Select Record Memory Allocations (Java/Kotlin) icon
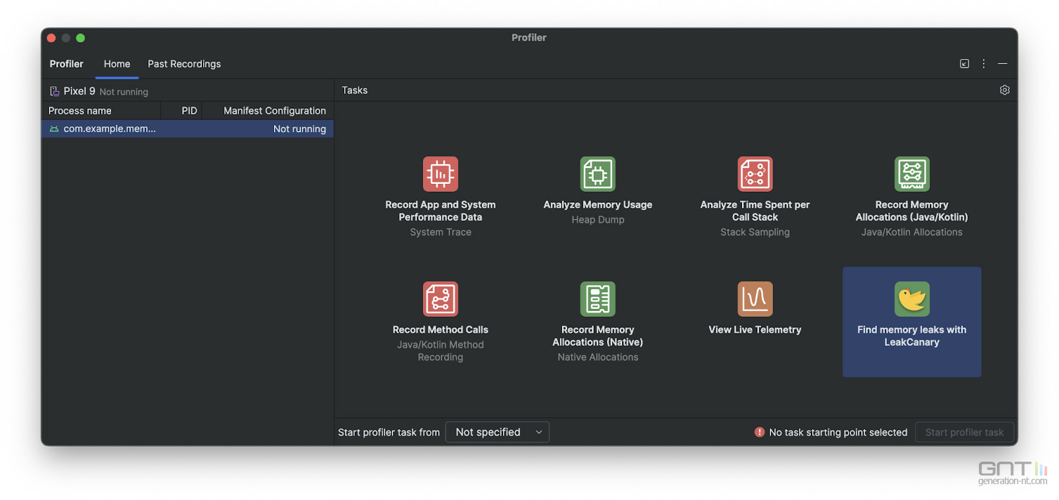The image size is (1059, 500). (x=911, y=174)
